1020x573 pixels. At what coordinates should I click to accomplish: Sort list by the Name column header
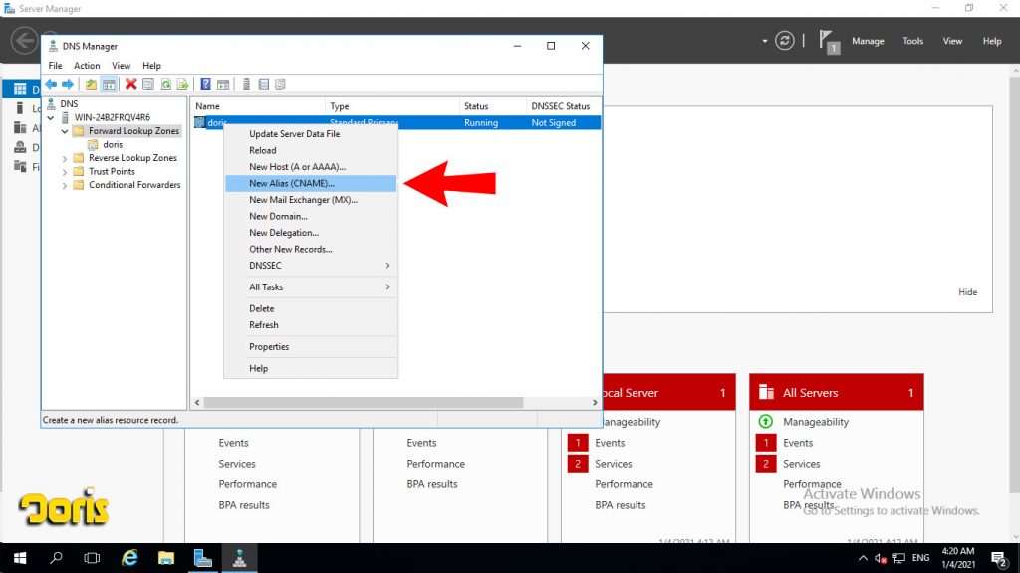click(258, 106)
